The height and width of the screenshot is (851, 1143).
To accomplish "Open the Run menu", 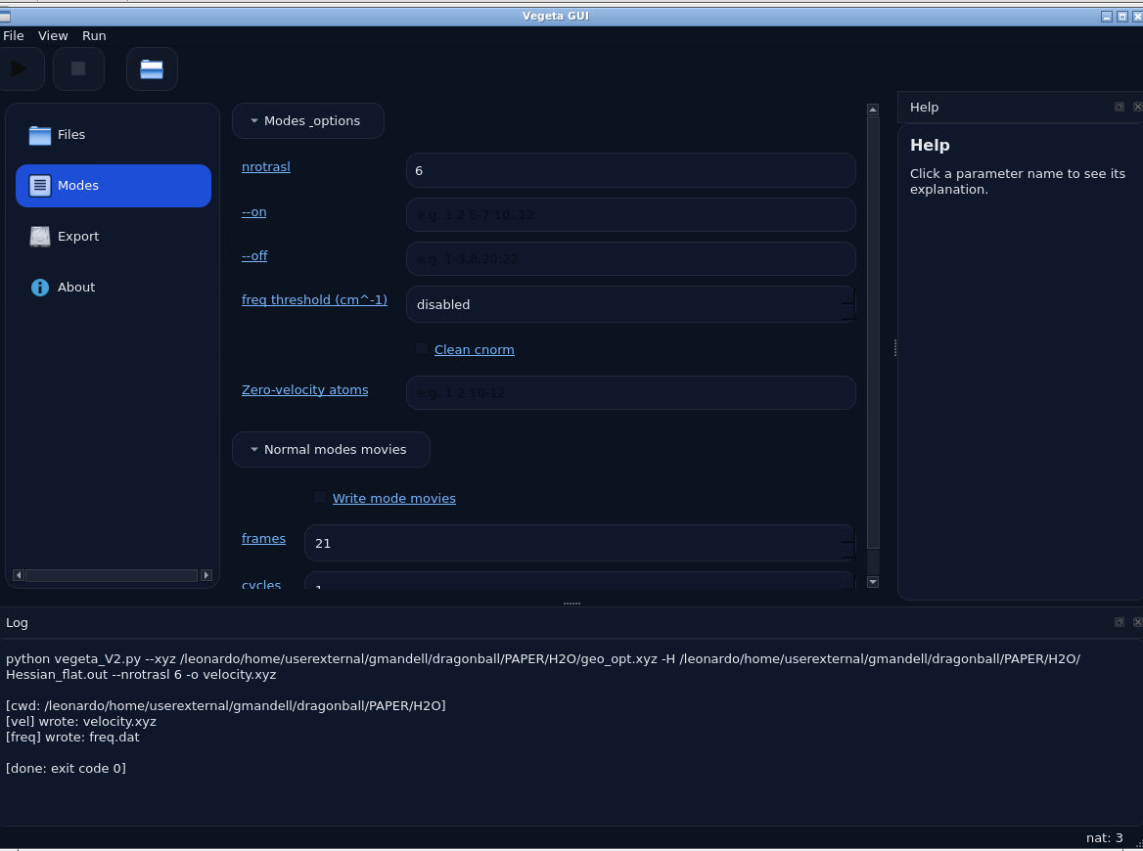I will 94,35.
